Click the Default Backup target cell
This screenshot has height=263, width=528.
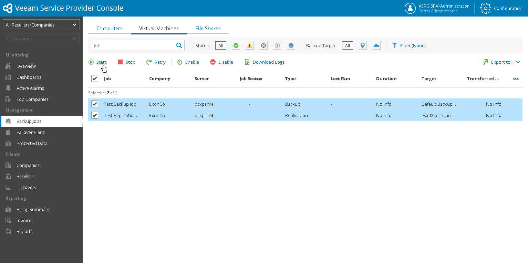click(x=439, y=104)
